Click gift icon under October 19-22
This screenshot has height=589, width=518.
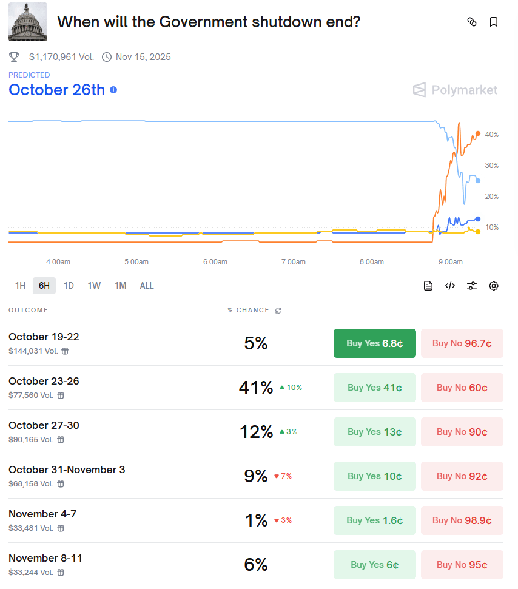pyautogui.click(x=65, y=351)
